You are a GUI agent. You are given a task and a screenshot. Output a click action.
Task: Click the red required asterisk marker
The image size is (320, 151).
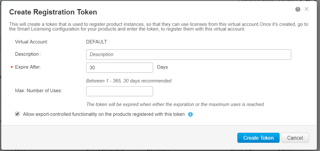[x=12, y=67]
